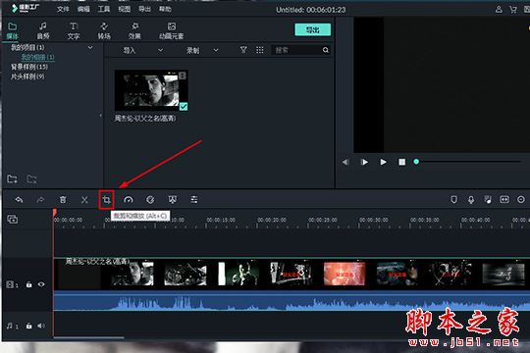Collapse the 我的项目 tree chevron

[90, 48]
